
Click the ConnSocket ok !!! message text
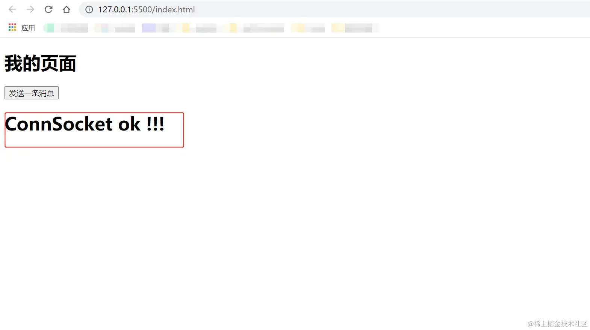click(x=85, y=124)
